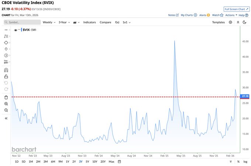Viewport: 251px width, 166px height.
Task: Collapse toolbar with double up chevron
Action: coord(238,22)
